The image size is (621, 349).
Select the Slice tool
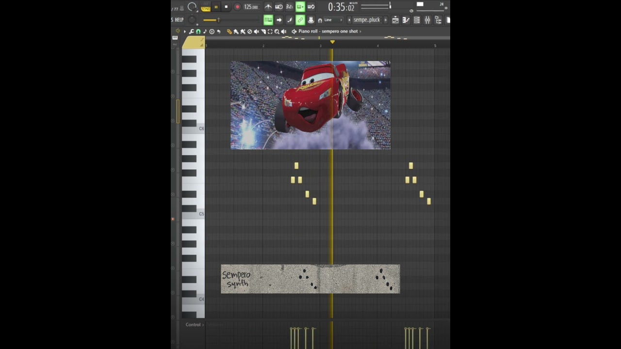(x=263, y=32)
